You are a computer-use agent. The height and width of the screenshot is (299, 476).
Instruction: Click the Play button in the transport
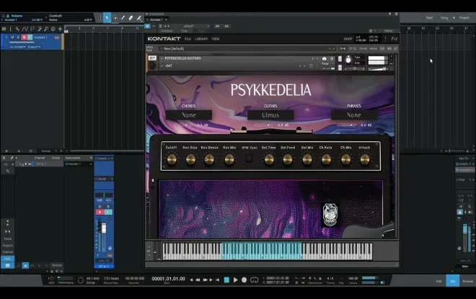tap(235, 280)
